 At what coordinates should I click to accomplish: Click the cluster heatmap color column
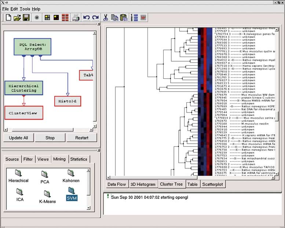(205, 103)
